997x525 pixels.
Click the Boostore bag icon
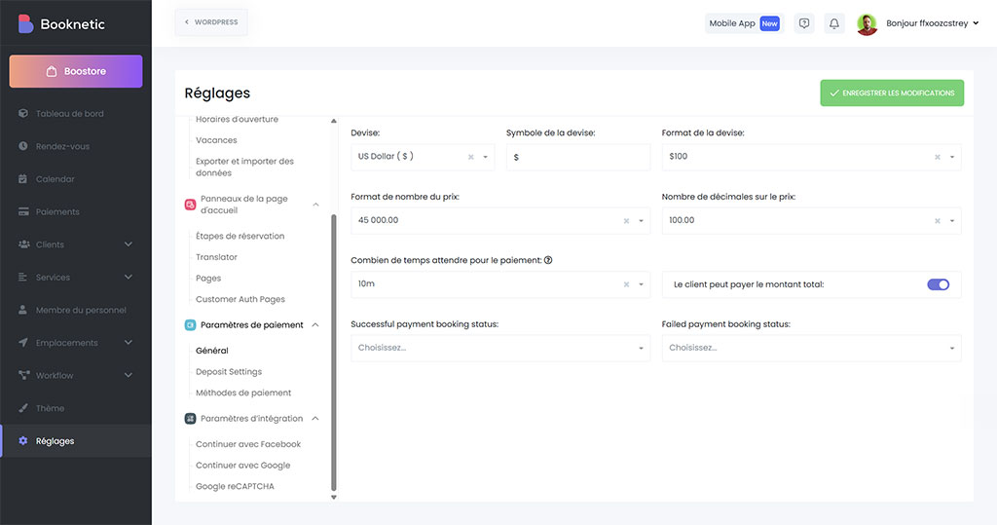pos(52,71)
